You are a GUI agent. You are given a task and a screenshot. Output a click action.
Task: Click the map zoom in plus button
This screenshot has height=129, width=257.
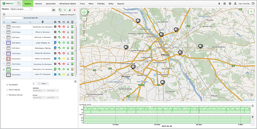point(84,38)
